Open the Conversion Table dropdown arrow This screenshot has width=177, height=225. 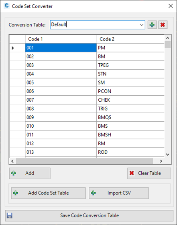tap(142, 25)
